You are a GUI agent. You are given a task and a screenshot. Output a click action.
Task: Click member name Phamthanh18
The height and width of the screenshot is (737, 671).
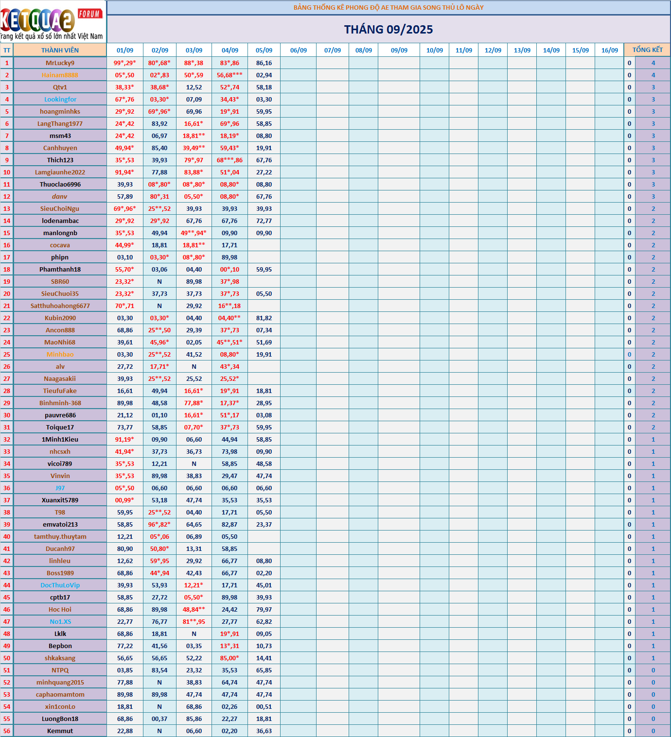tap(60, 269)
